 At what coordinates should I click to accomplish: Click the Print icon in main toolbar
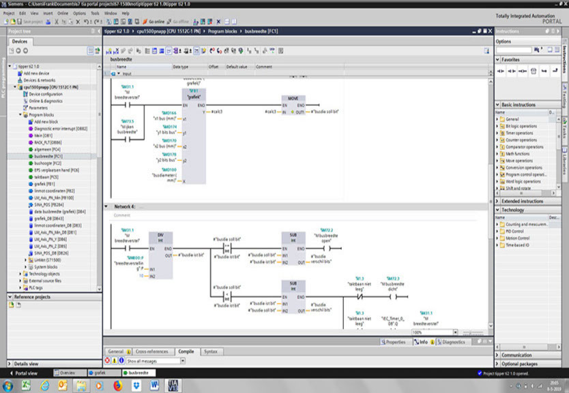point(48,22)
